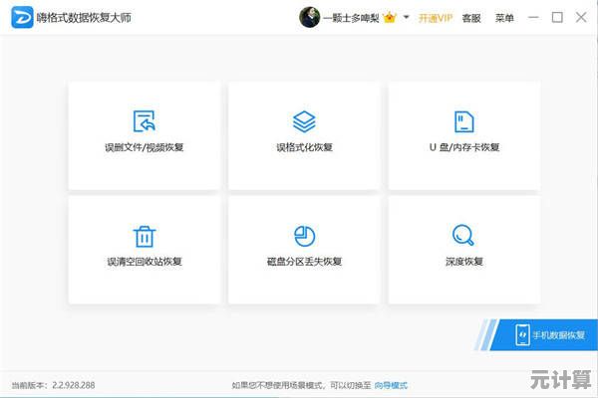The height and width of the screenshot is (398, 598).
Task: Click 开通VIP link
Action: tap(435, 17)
